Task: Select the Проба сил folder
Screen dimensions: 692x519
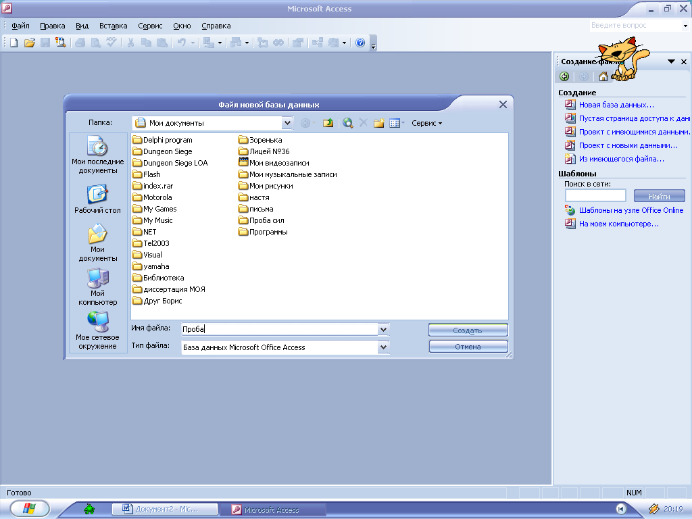Action: pos(262,220)
